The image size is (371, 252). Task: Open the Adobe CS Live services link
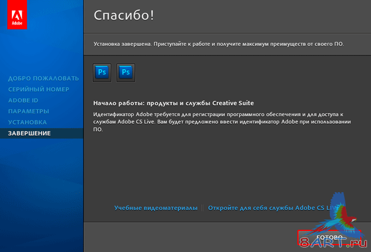click(x=273, y=208)
